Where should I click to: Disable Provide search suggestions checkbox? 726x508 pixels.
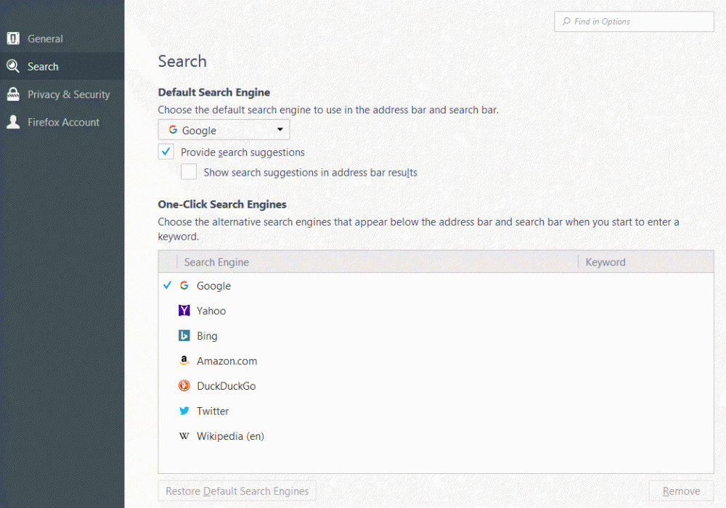click(166, 152)
